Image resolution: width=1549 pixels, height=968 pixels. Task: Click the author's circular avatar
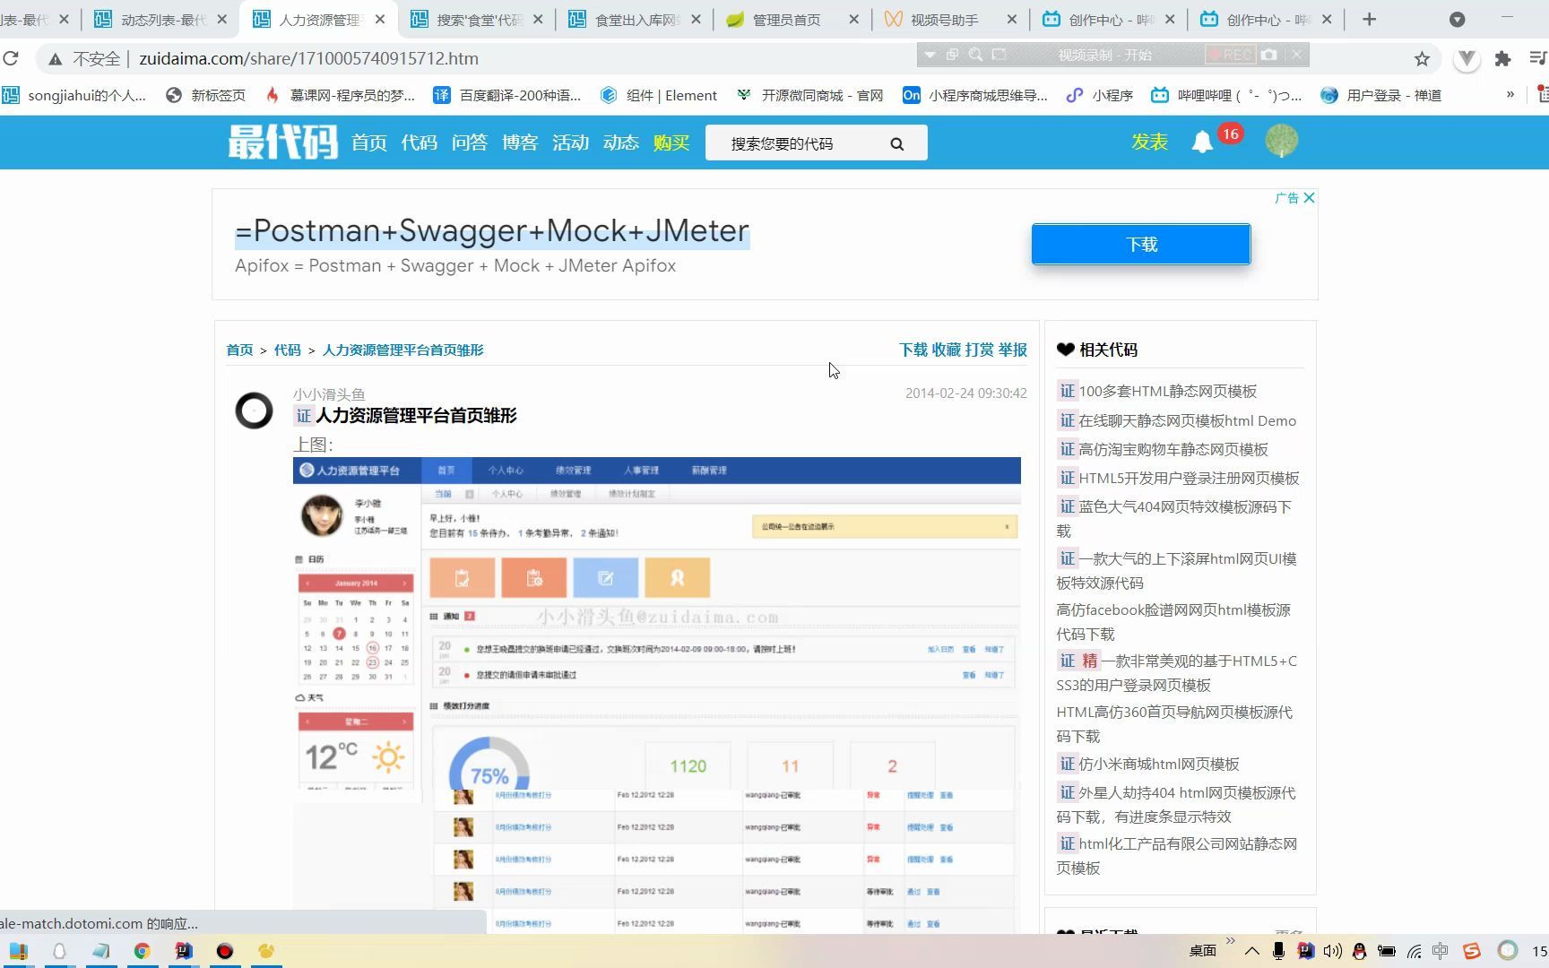pyautogui.click(x=254, y=411)
